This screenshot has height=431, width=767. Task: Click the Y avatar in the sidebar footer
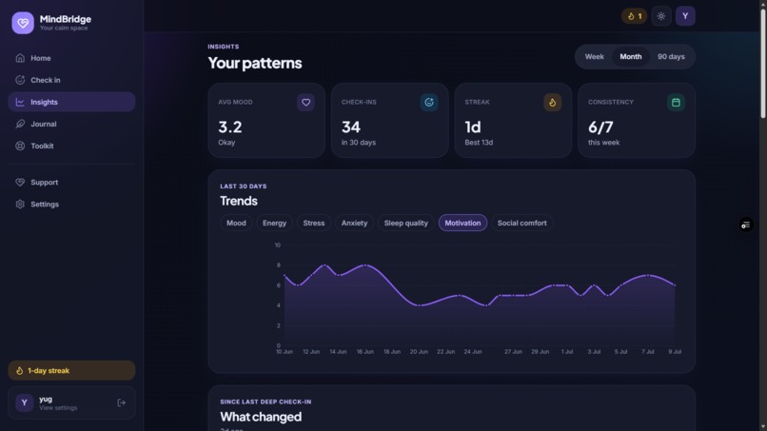pos(25,403)
